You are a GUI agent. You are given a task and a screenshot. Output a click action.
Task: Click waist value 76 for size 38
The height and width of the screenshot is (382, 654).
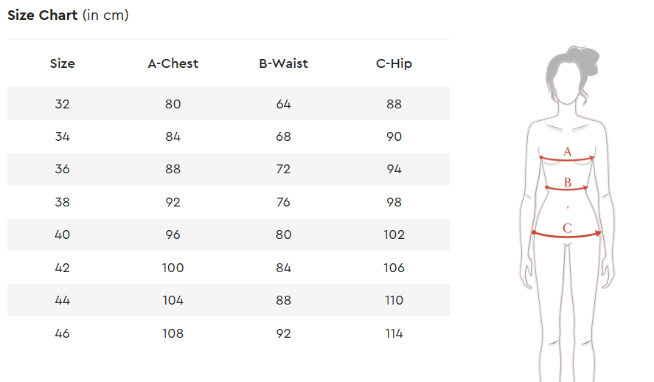pos(283,202)
